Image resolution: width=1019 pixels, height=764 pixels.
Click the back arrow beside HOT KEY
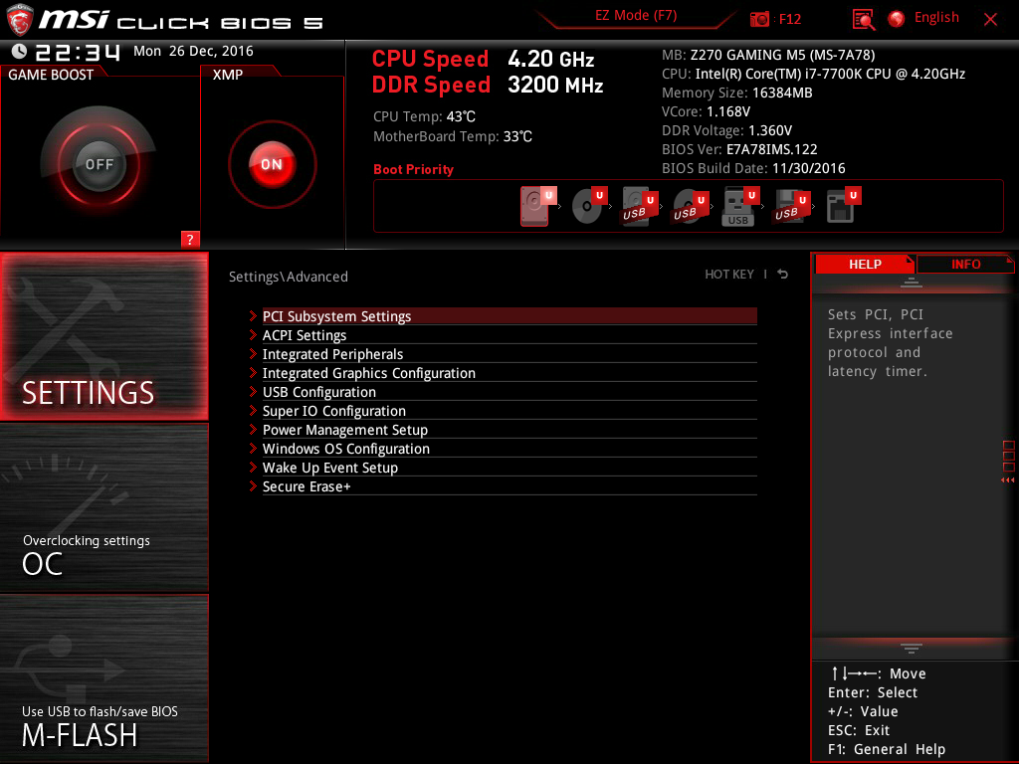pos(783,275)
